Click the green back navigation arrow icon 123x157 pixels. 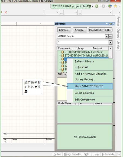97,6
